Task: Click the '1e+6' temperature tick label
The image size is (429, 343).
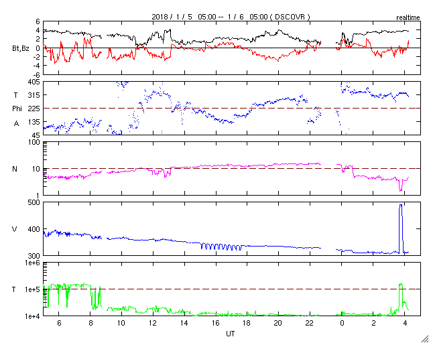Action: point(33,263)
